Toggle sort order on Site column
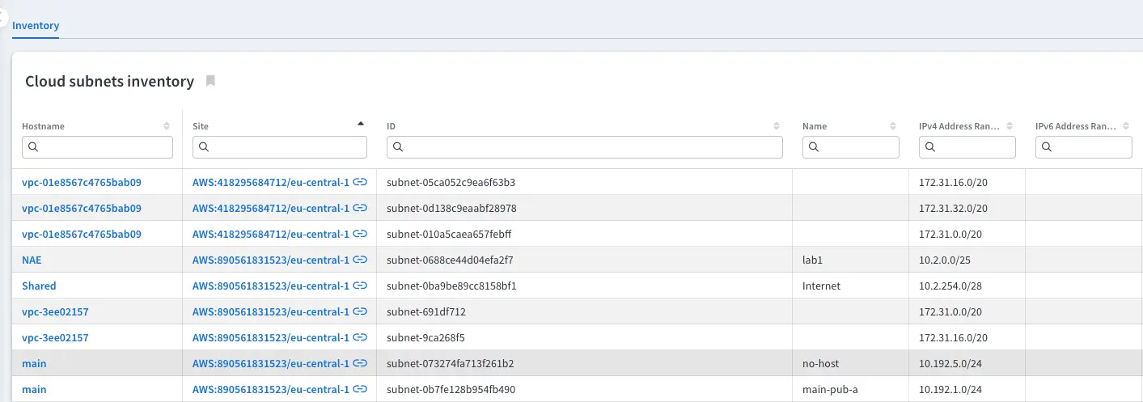Image resolution: width=1143 pixels, height=402 pixels. tap(361, 125)
